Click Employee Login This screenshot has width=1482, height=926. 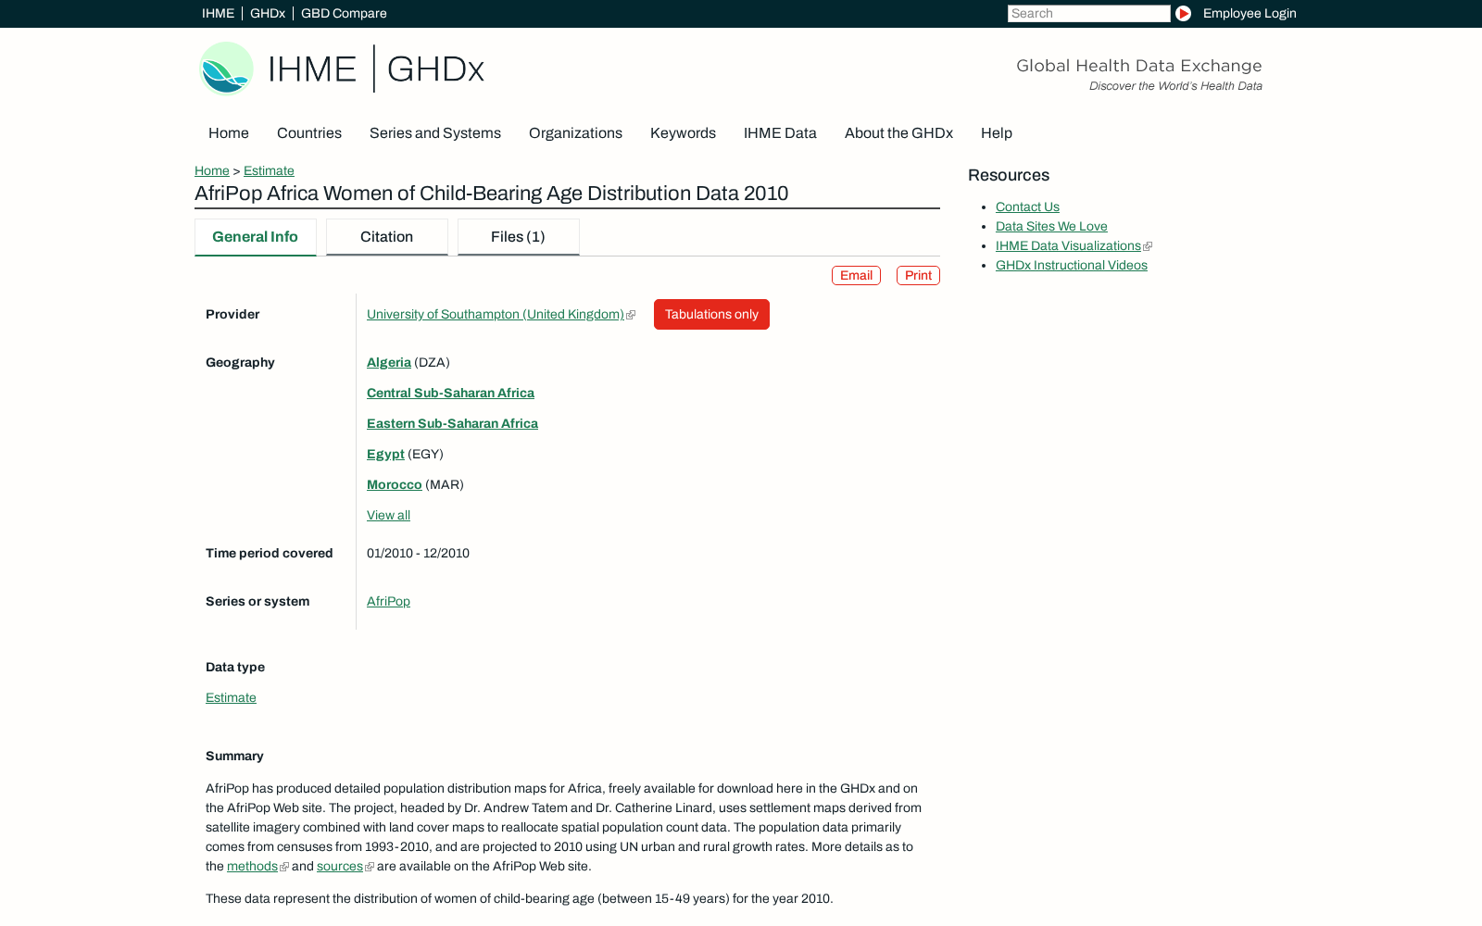(x=1250, y=13)
